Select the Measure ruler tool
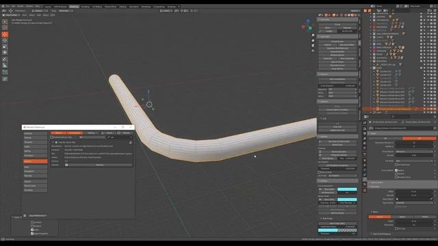 point(5,66)
